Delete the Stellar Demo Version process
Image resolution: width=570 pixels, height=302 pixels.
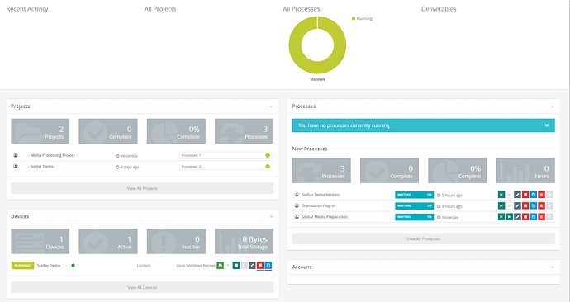pyautogui.click(x=542, y=195)
